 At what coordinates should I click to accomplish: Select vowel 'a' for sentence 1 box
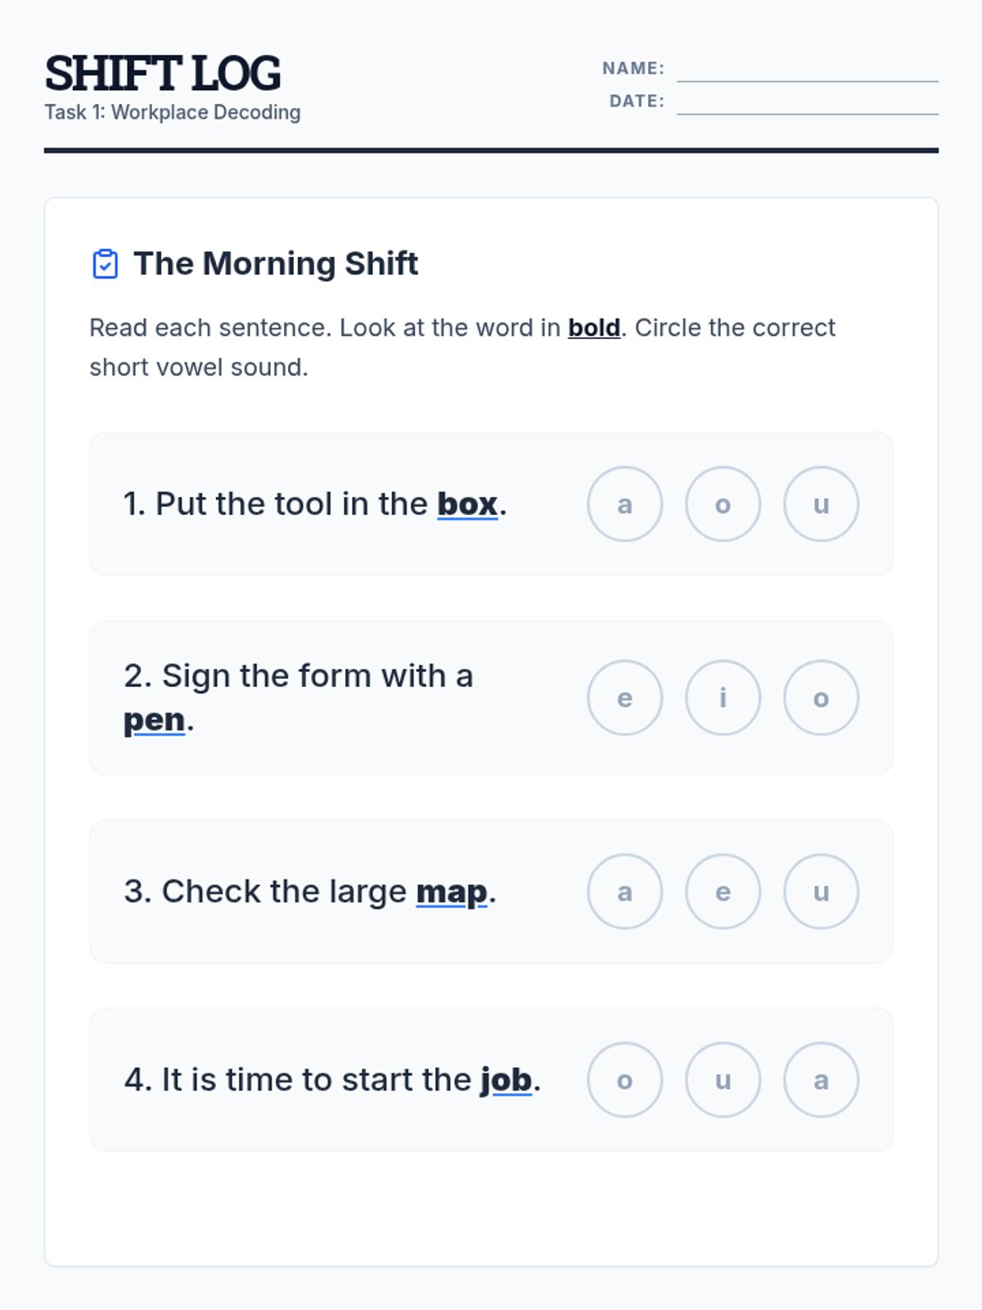point(624,504)
